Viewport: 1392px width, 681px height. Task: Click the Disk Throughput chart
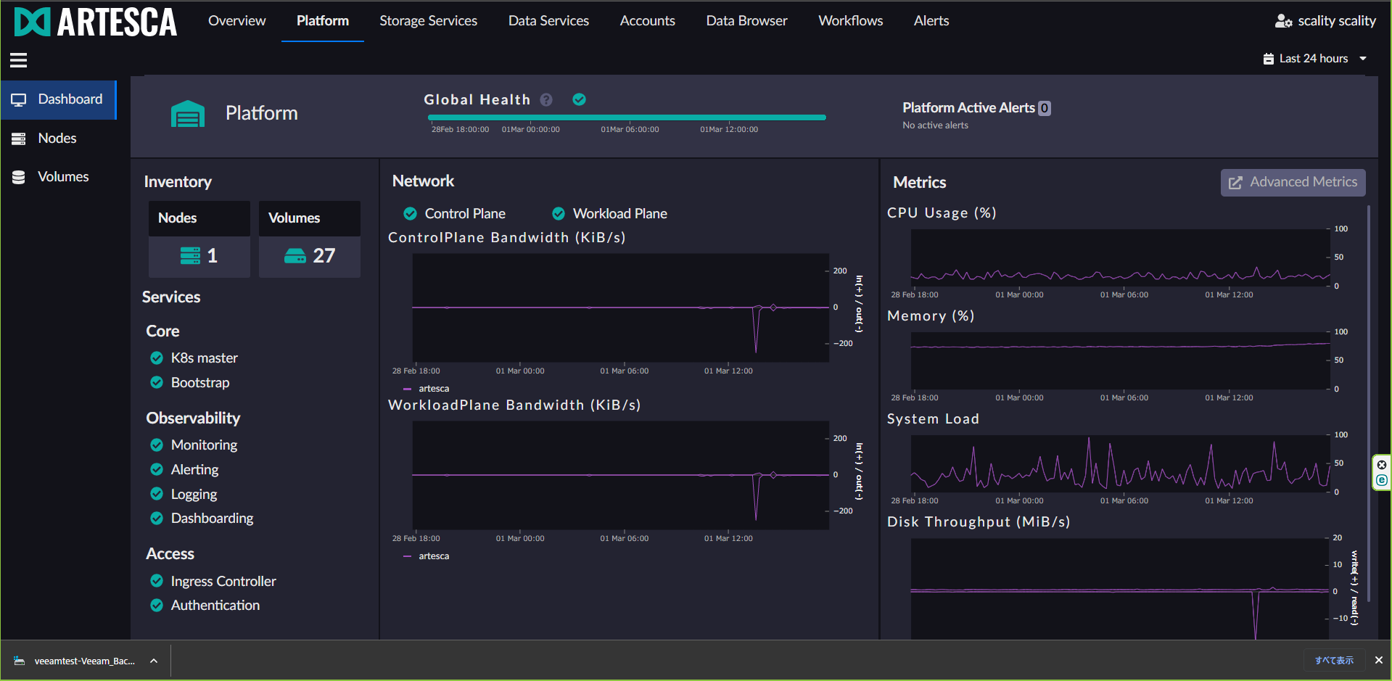pyautogui.click(x=1120, y=588)
